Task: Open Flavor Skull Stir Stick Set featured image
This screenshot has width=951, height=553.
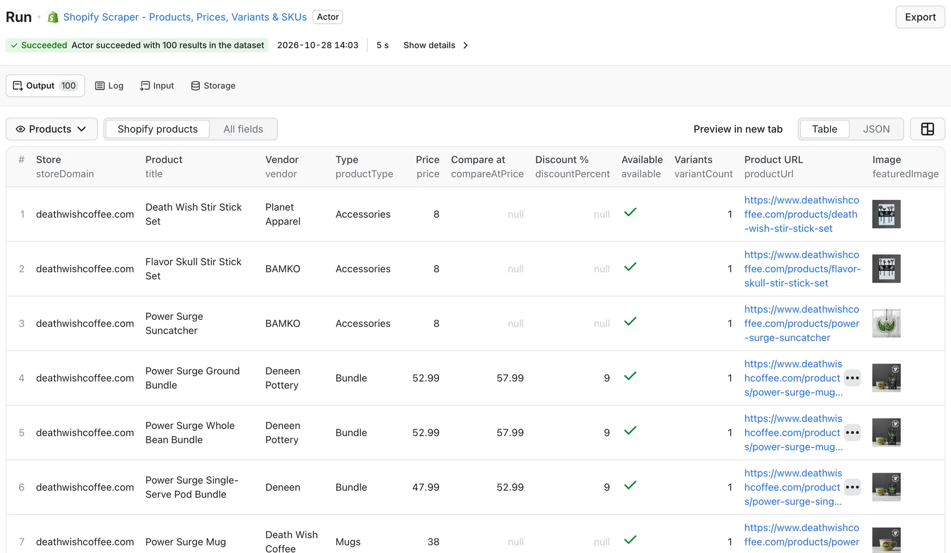Action: tap(886, 269)
